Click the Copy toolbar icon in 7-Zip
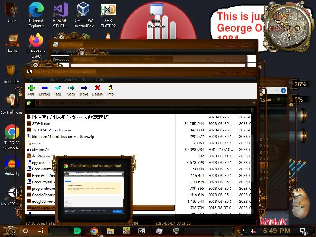Viewport: 316px width, 237px height. [x=71, y=90]
